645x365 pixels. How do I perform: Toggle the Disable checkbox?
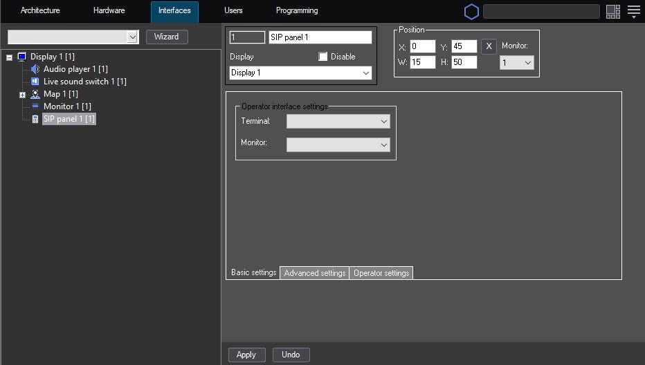tap(323, 57)
